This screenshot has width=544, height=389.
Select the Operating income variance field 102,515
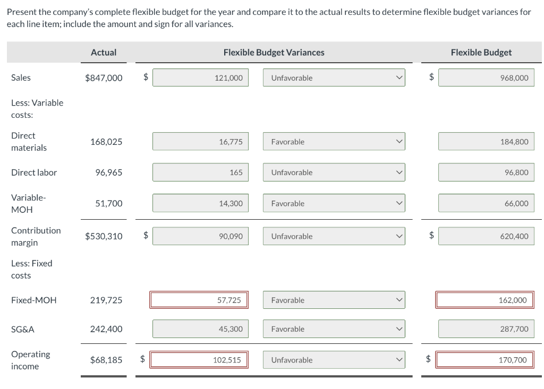199,360
